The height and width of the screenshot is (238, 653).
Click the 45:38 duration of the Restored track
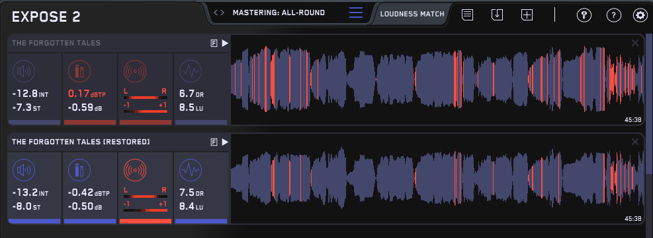(x=632, y=218)
